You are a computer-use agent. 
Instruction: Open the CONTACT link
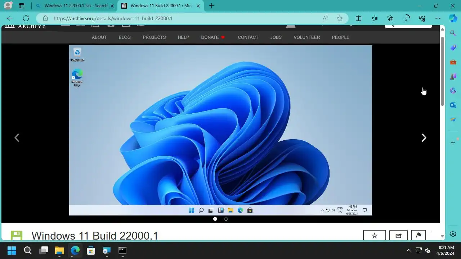coord(248,37)
